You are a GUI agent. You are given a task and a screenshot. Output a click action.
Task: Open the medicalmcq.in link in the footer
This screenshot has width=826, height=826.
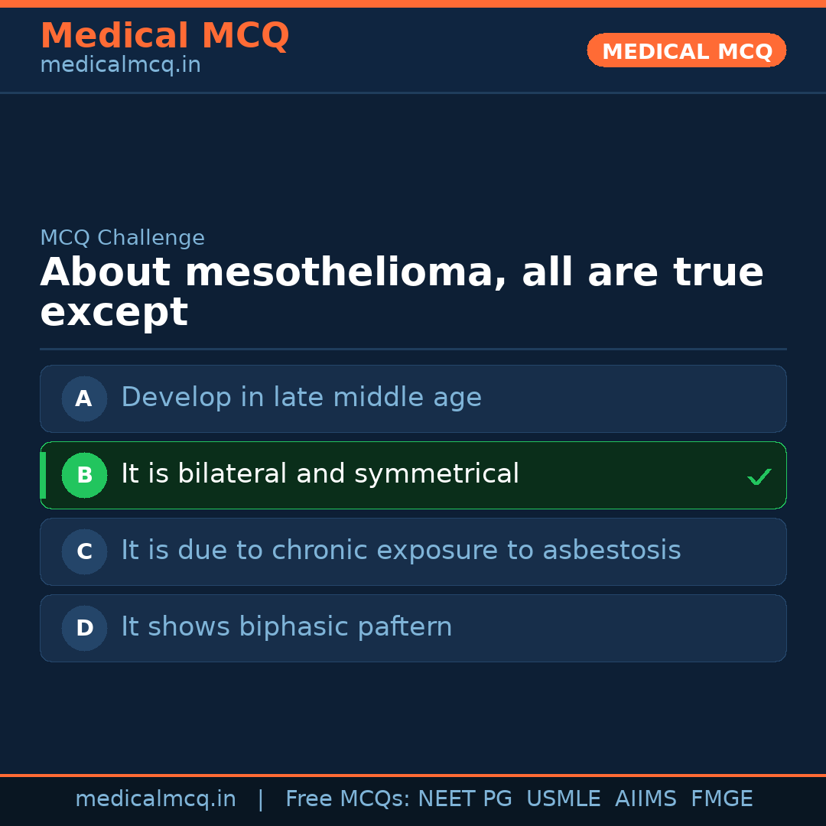click(155, 799)
